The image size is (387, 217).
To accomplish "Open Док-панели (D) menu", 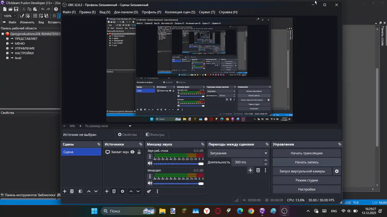I will click(x=126, y=12).
